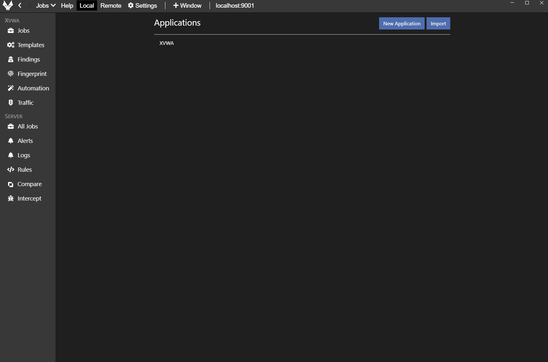Click the Import button
Image resolution: width=548 pixels, height=362 pixels.
click(438, 23)
